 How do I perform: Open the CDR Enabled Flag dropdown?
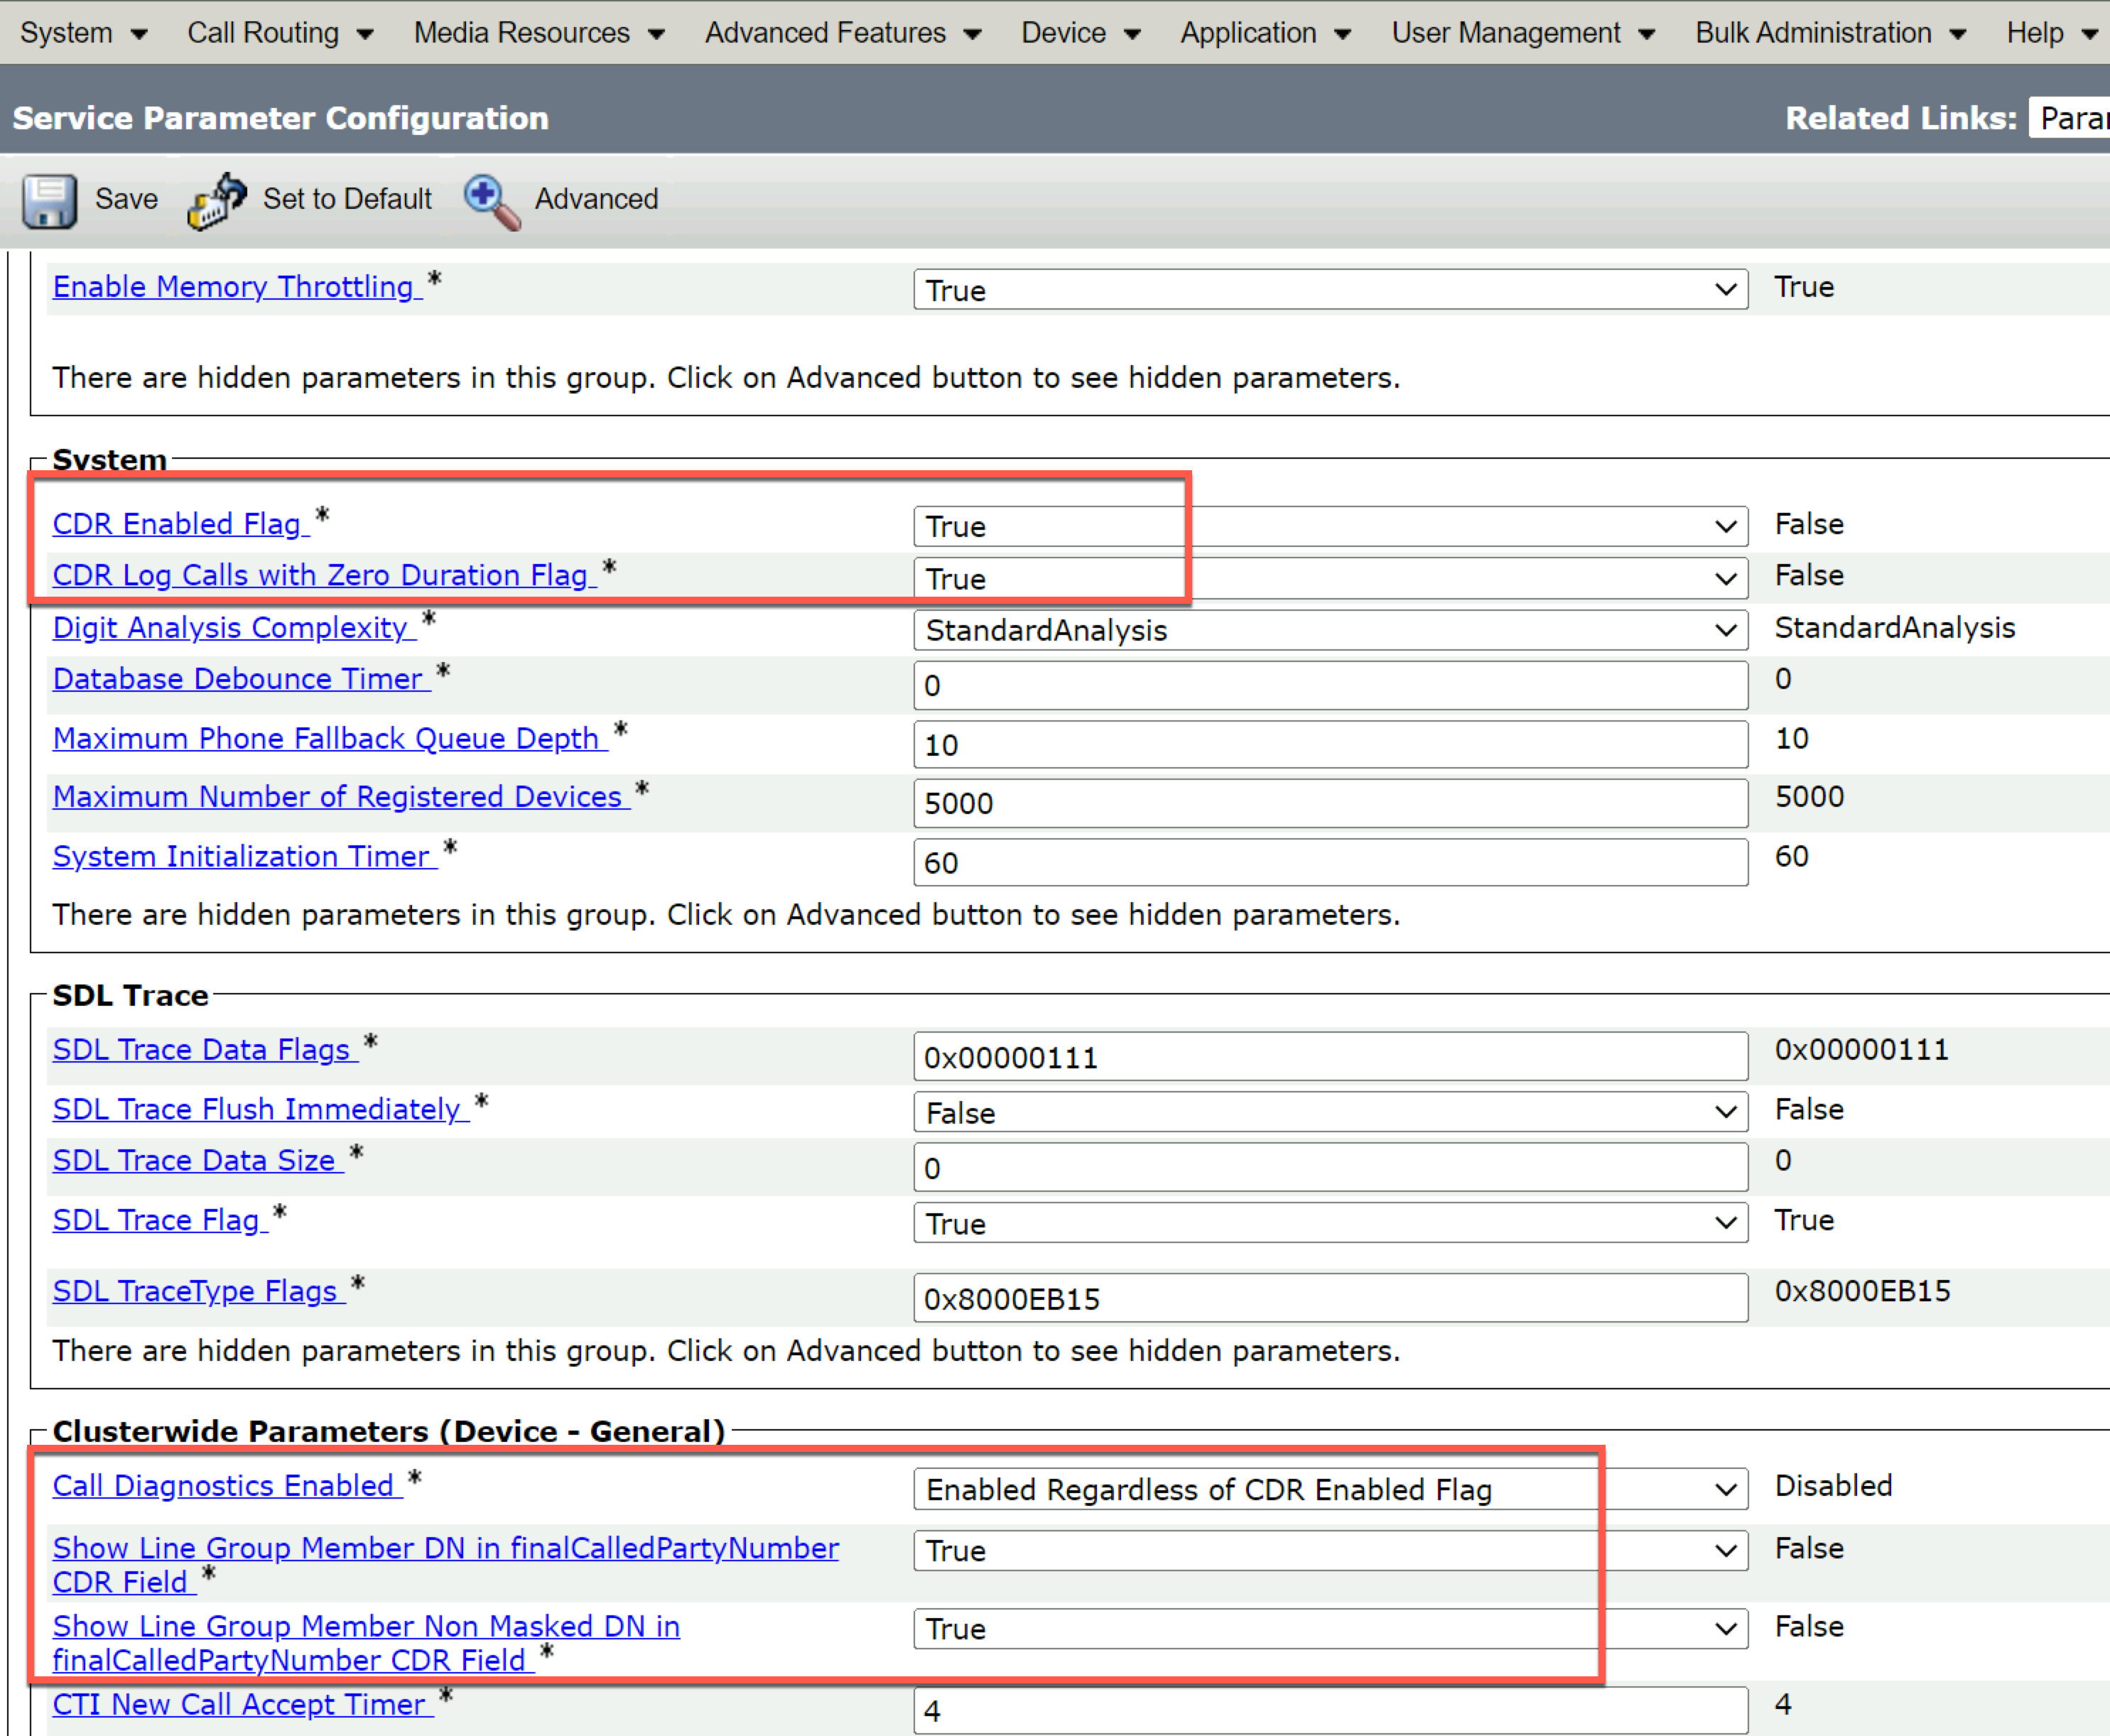point(1330,526)
